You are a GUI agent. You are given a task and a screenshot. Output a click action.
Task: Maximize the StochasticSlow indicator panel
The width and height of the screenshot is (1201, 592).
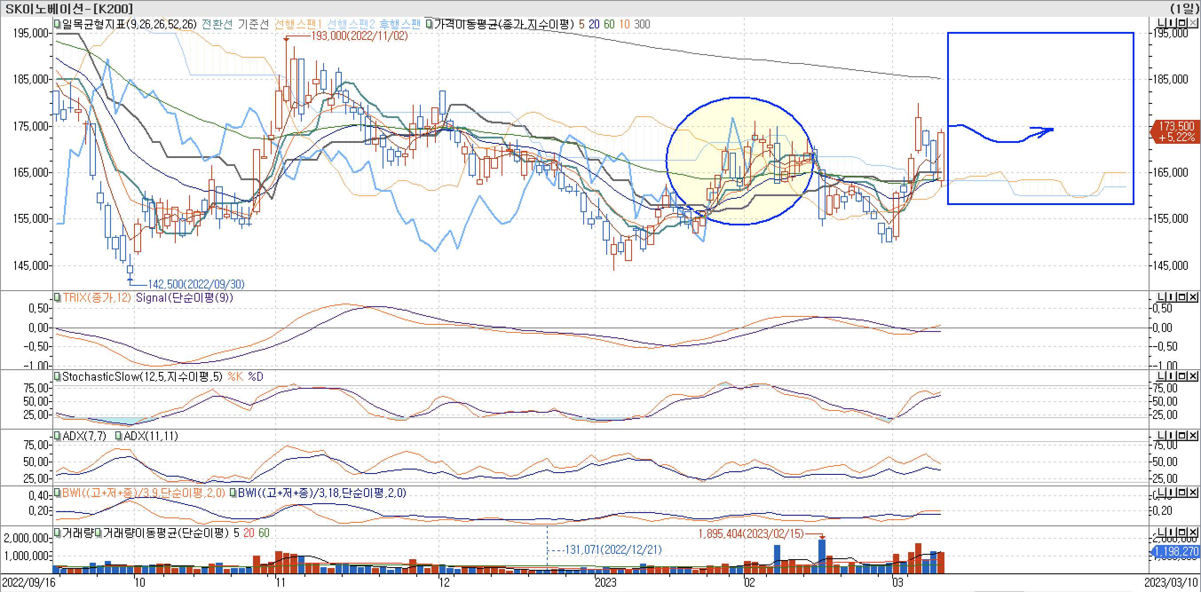(x=1182, y=376)
